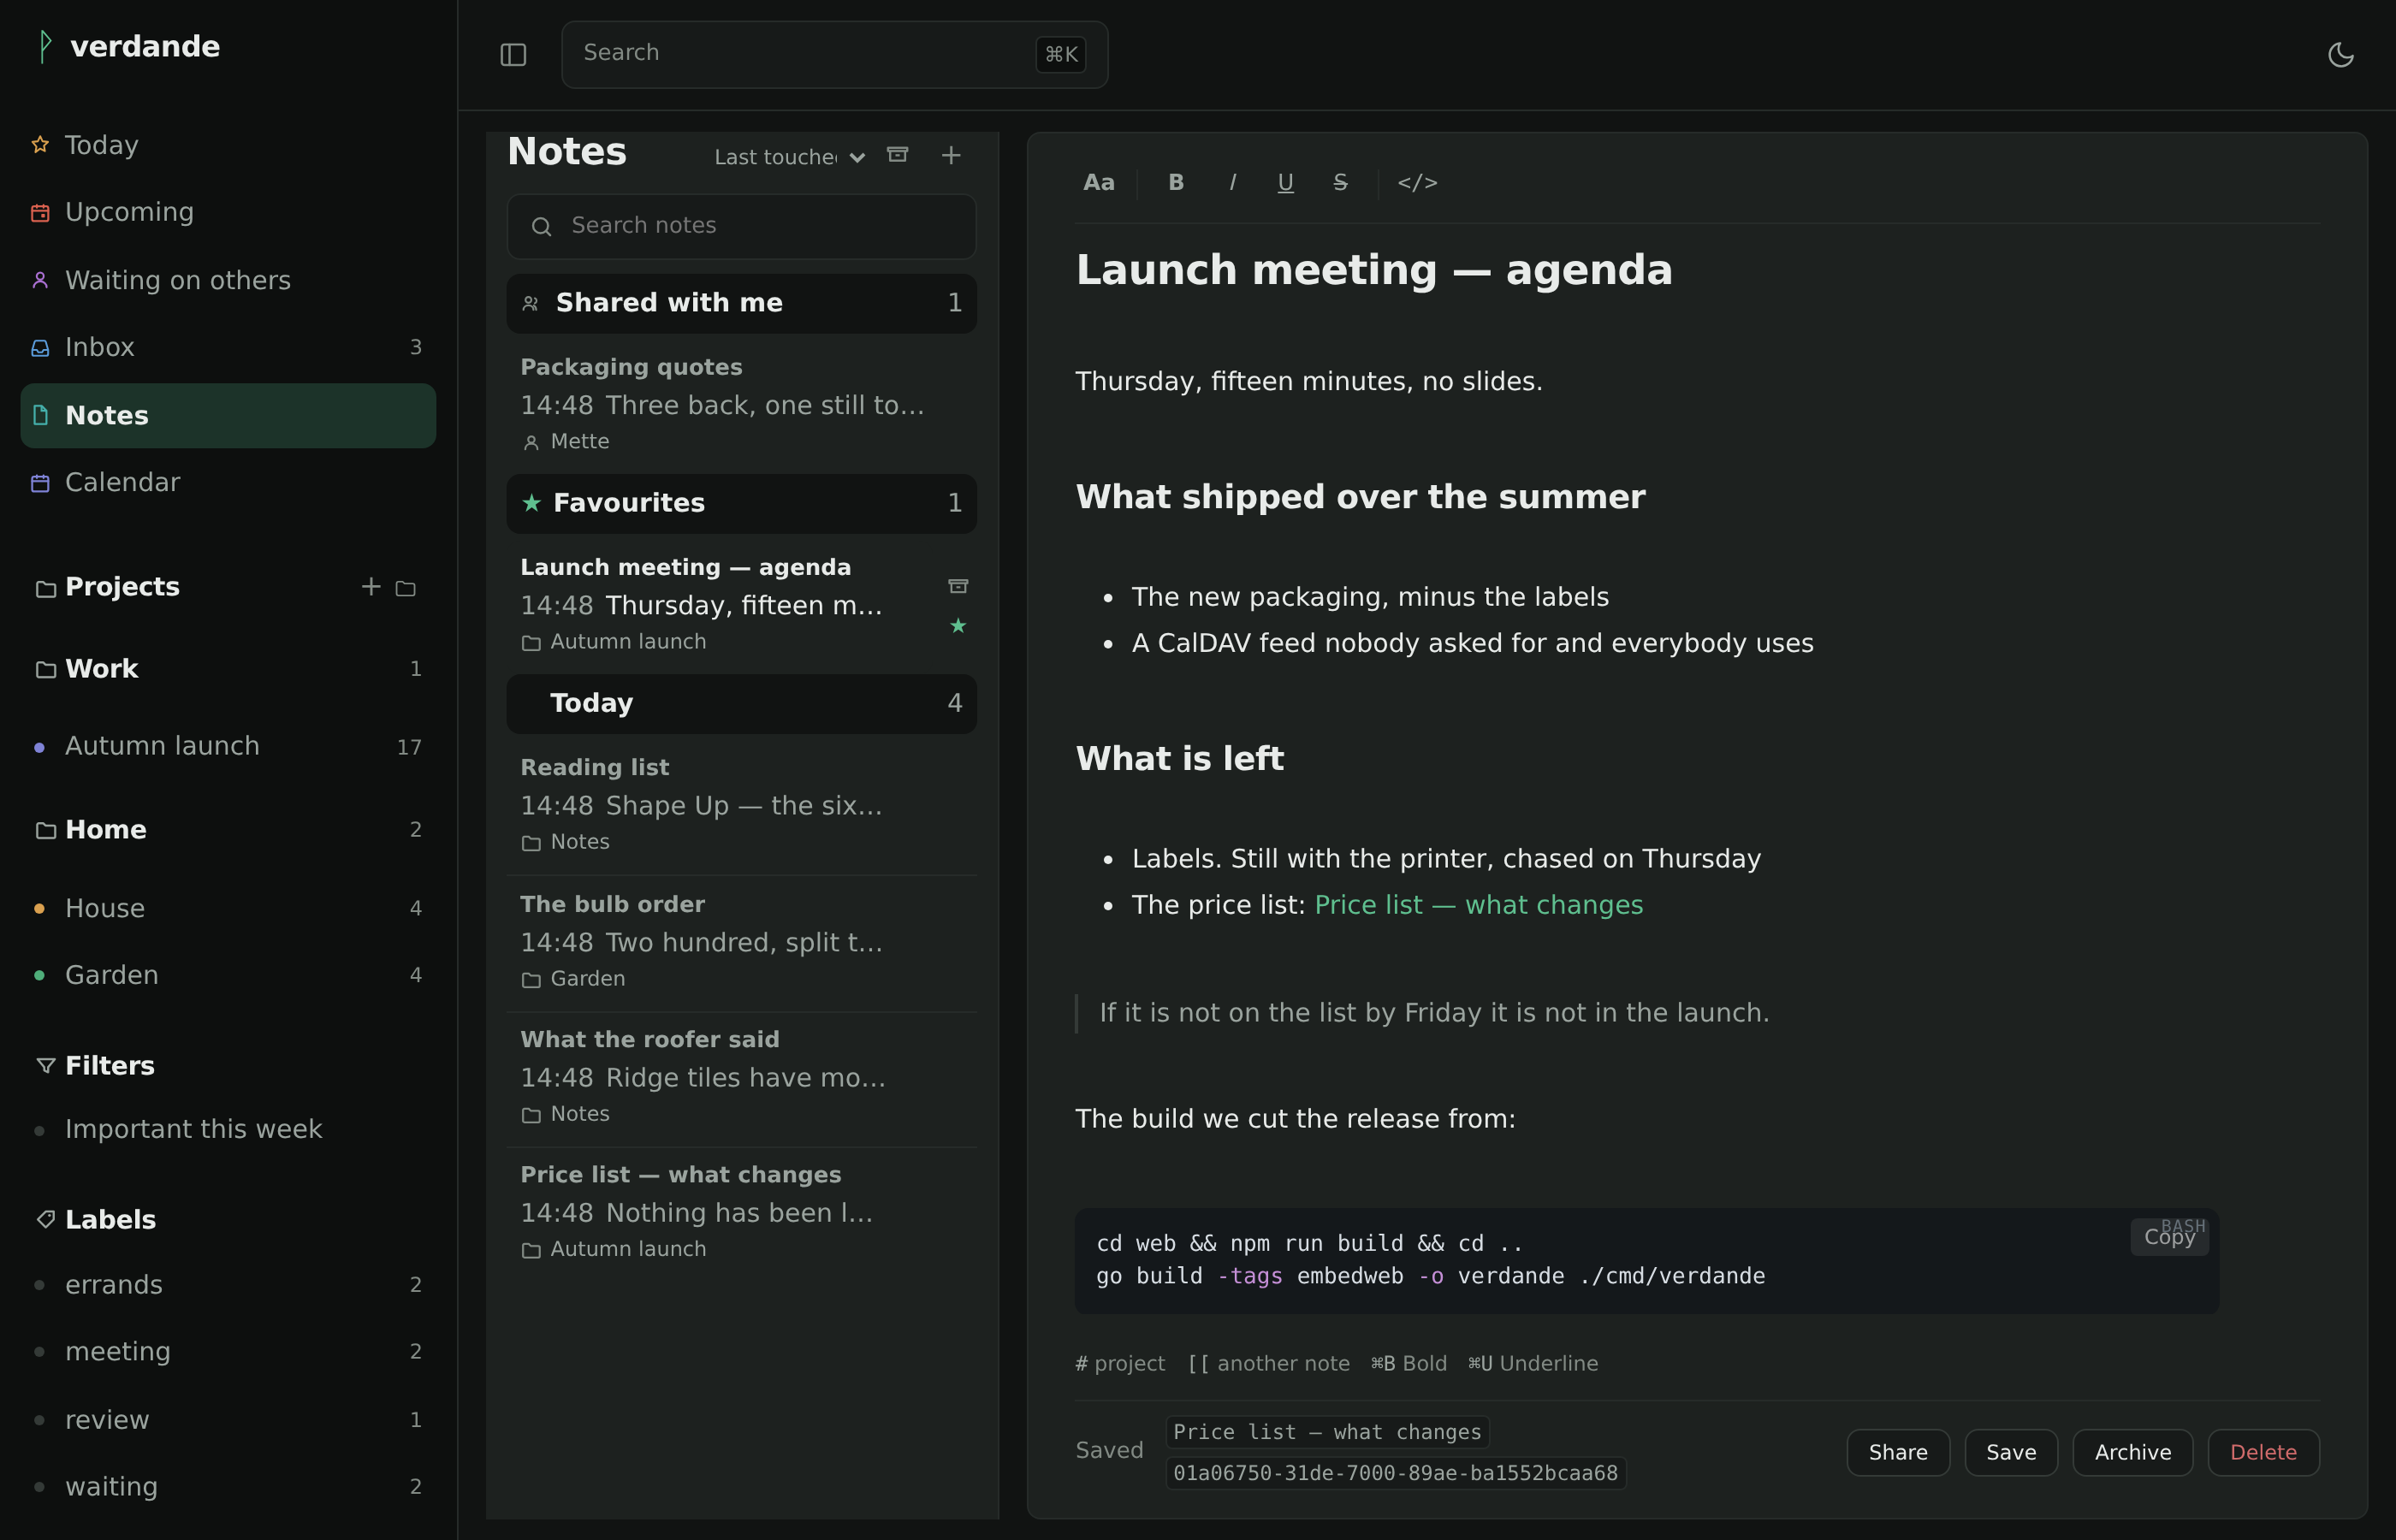2396x1540 pixels.
Task: Click the Price list — what changes backlink chip
Action: point(1327,1432)
